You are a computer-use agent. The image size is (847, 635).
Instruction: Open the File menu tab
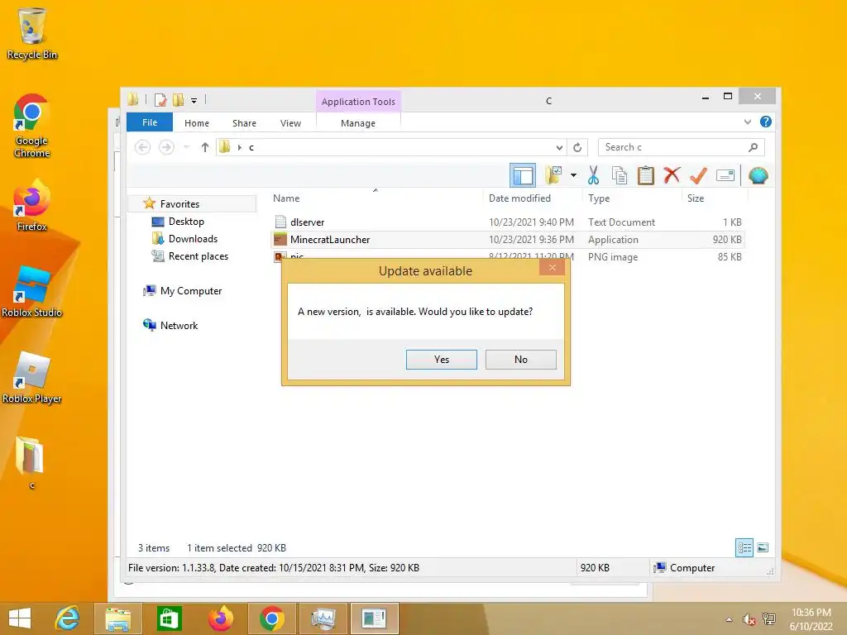pos(150,122)
